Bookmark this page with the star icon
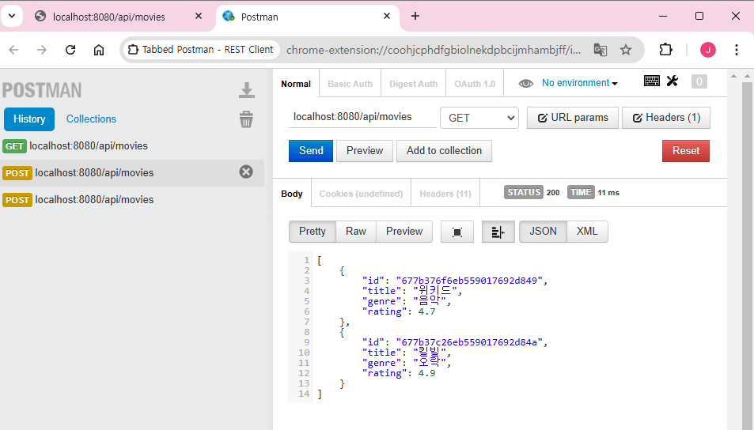Image resolution: width=754 pixels, height=430 pixels. 626,50
